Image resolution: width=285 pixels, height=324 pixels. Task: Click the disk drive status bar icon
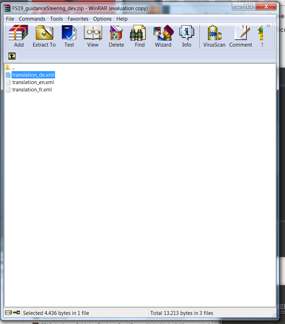click(x=8, y=313)
